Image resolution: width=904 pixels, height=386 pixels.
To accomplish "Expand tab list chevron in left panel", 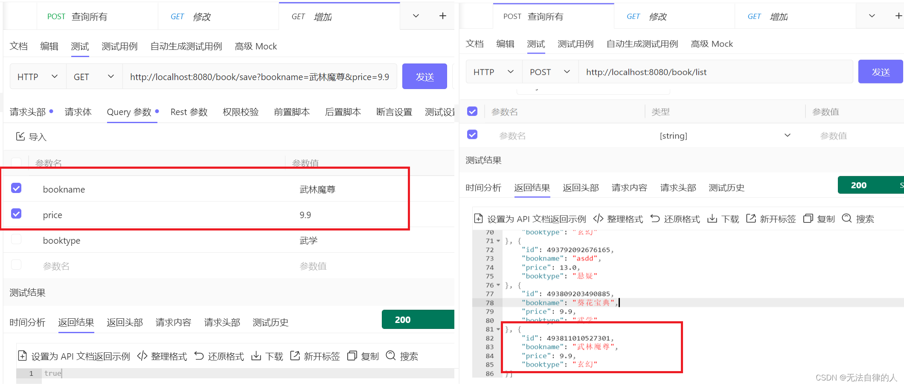I will (x=416, y=16).
